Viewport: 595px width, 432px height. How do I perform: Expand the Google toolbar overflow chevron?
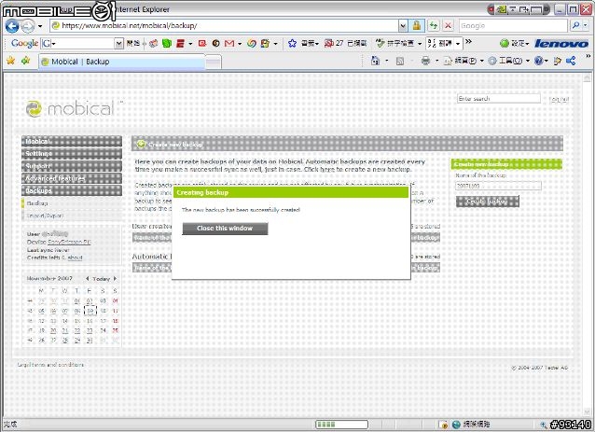pos(469,42)
